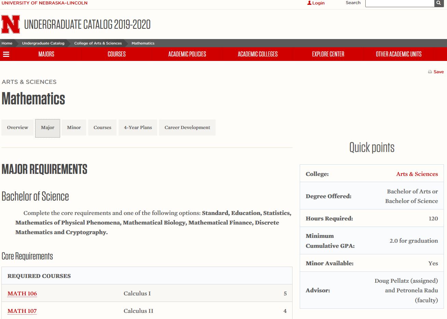Open the Academic Colleges menu
The height and width of the screenshot is (319, 447).
(x=258, y=54)
